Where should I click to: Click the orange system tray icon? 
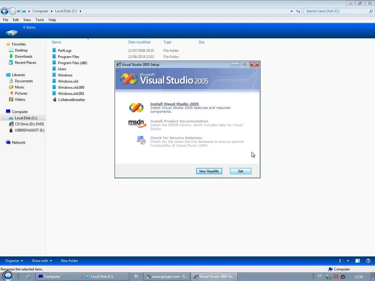tap(336, 277)
